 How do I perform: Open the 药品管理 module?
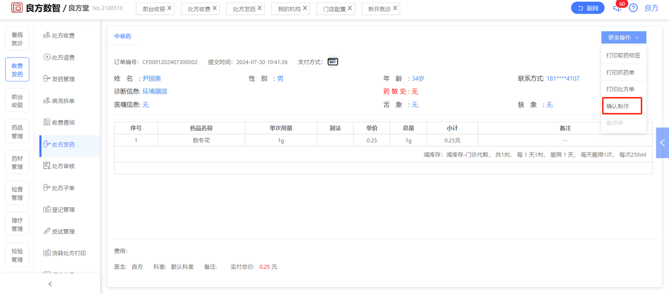(x=17, y=132)
